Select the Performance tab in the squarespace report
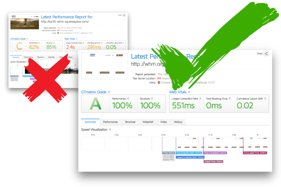The image size is (281, 187). 28,57
